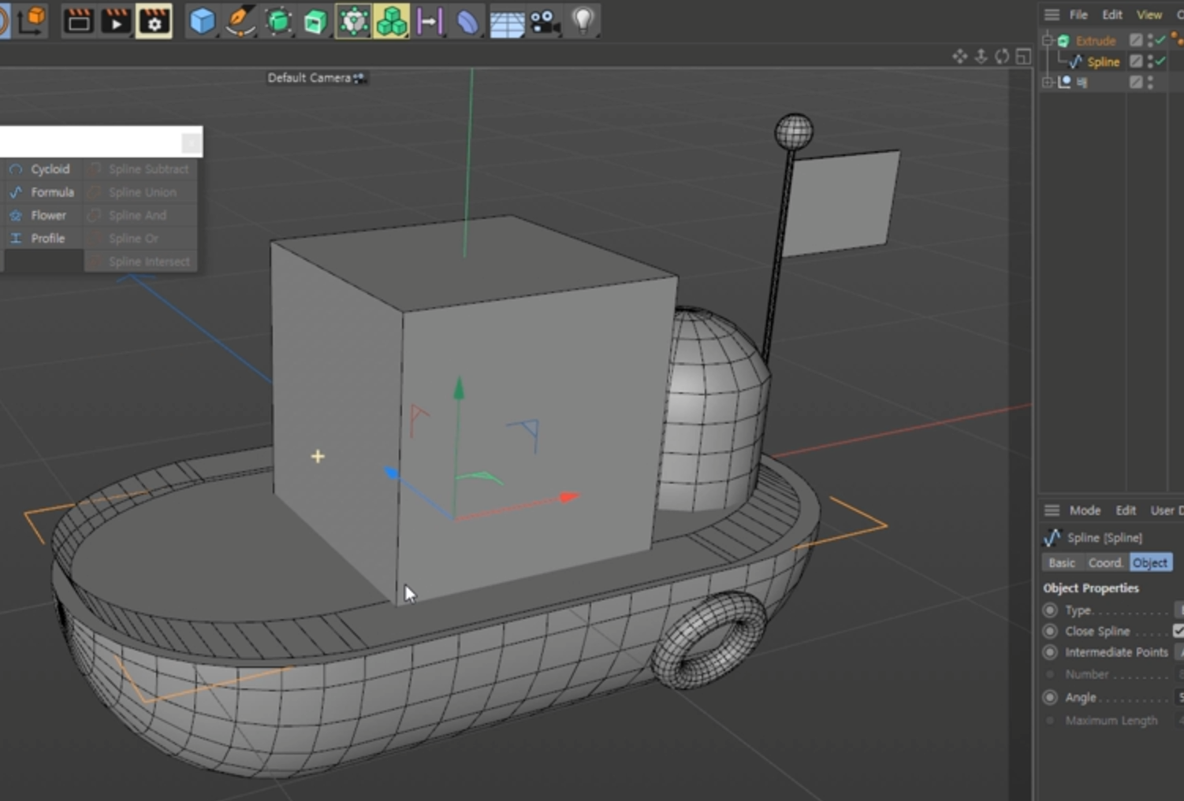Click animation dot beside Angle
Screen dimensions: 1184x801
[1050, 697]
